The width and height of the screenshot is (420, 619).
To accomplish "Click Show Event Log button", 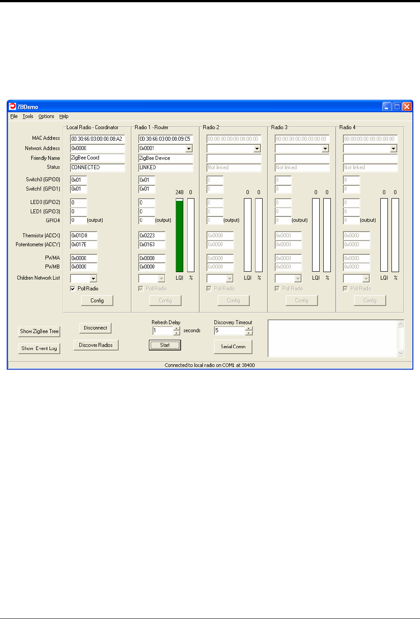I will tap(39, 348).
